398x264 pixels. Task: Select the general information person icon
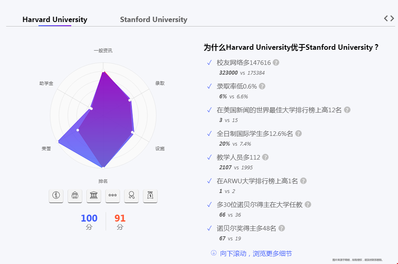56,196
